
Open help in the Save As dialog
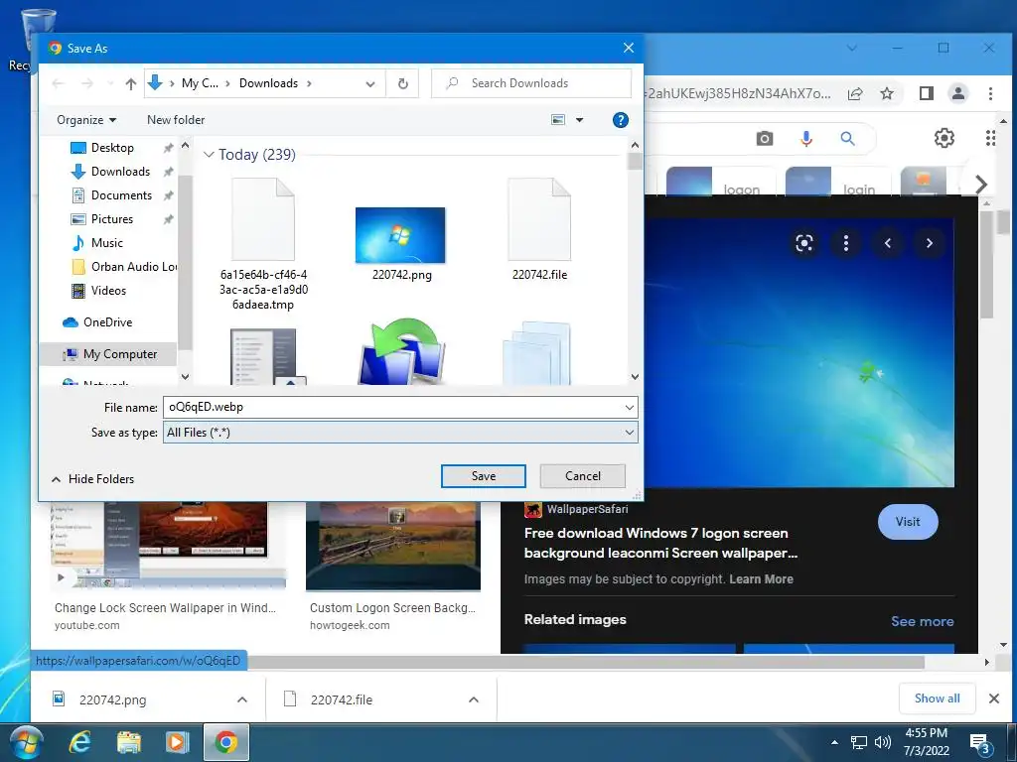pyautogui.click(x=620, y=120)
